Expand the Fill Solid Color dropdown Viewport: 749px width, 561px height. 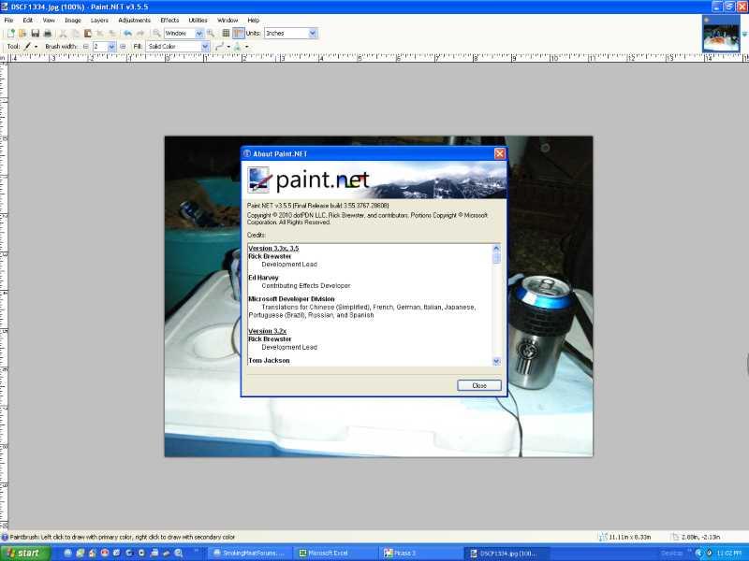pyautogui.click(x=177, y=46)
